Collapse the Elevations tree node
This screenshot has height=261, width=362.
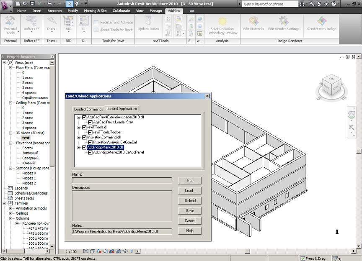[x=10, y=143]
